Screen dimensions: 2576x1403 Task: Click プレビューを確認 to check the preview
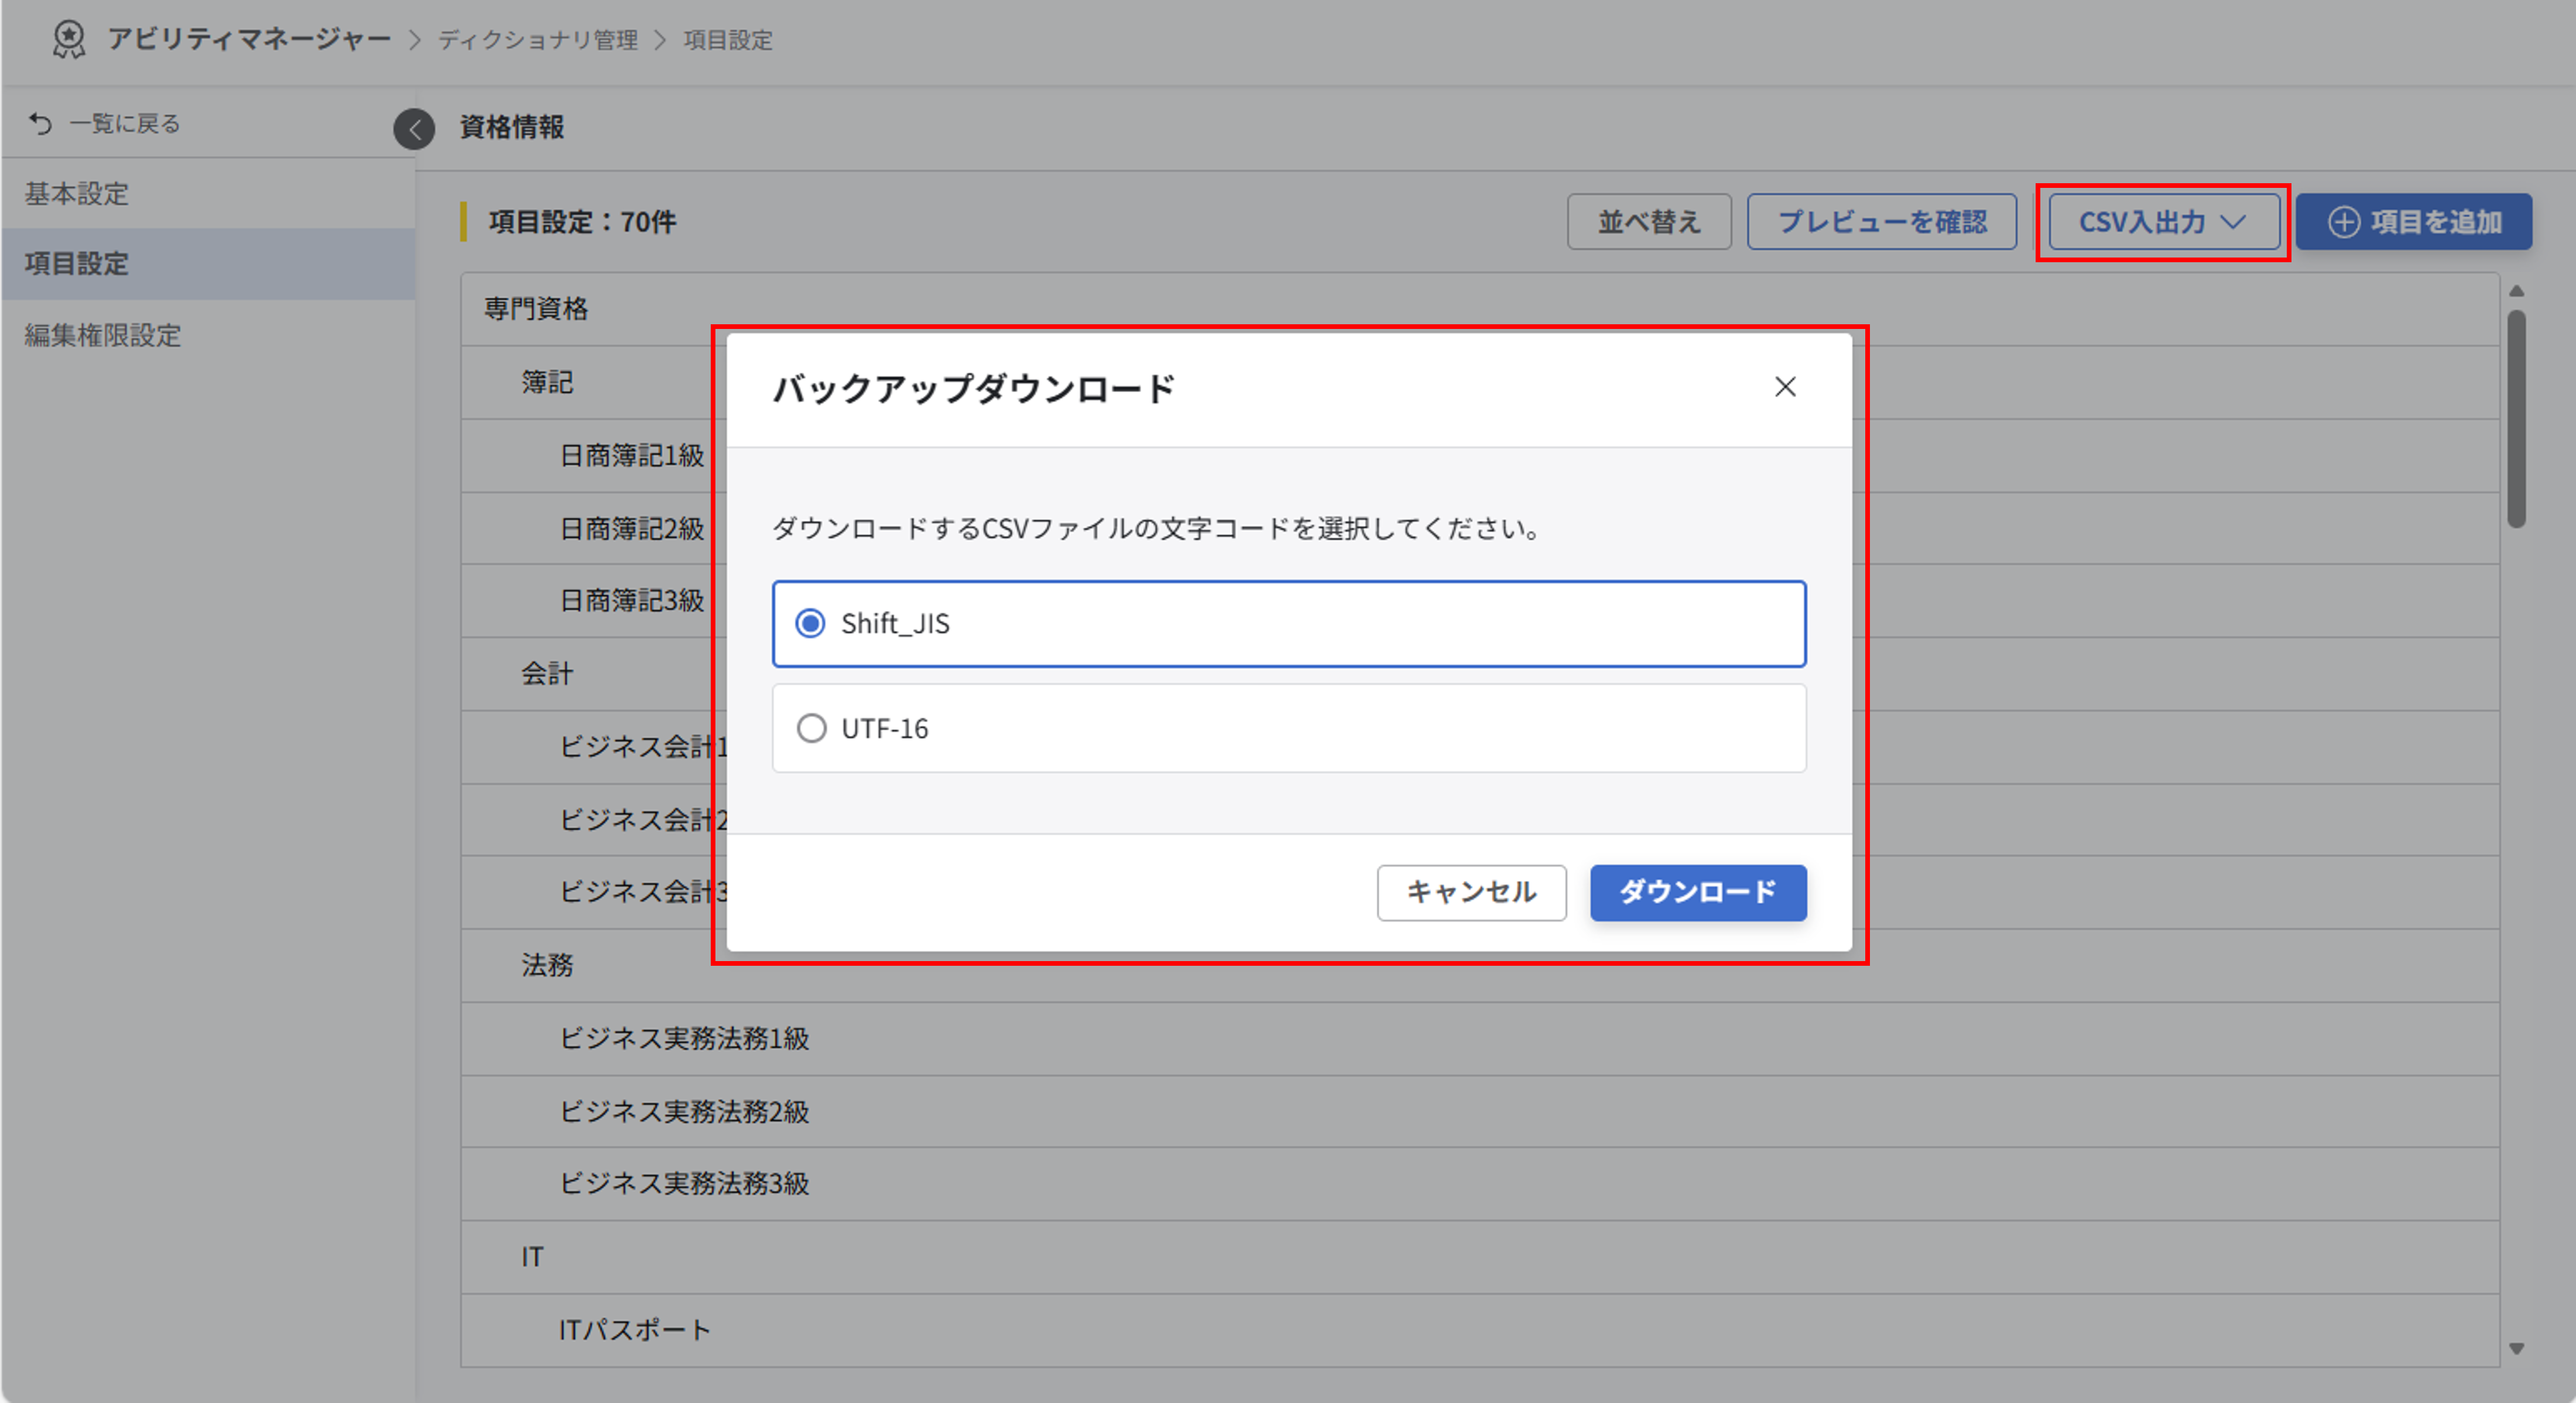pyautogui.click(x=1881, y=221)
